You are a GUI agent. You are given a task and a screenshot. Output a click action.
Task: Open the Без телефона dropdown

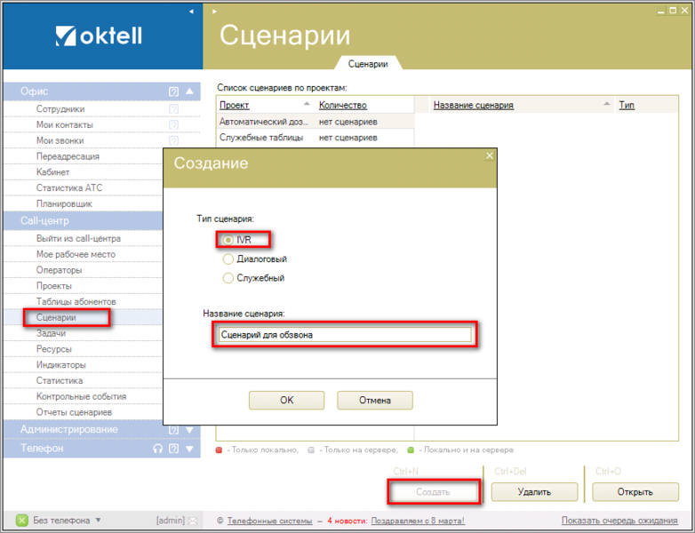pos(98,521)
